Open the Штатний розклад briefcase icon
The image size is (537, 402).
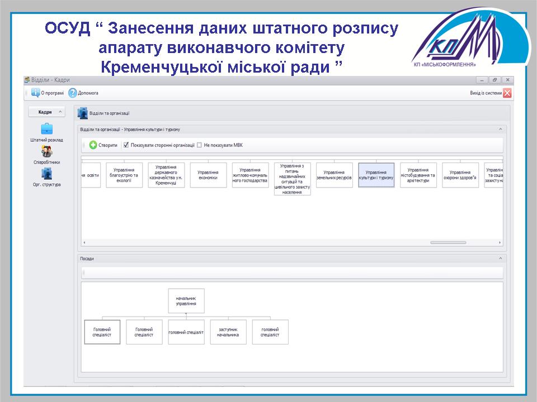click(x=46, y=129)
